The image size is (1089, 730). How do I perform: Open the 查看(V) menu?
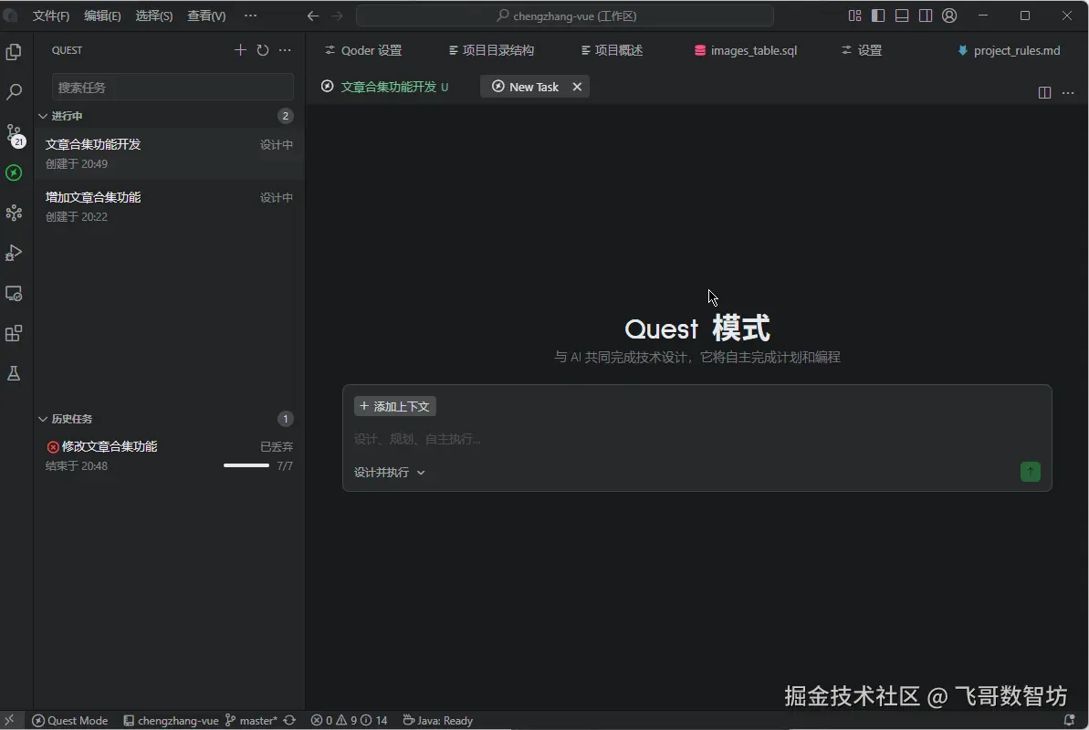206,16
